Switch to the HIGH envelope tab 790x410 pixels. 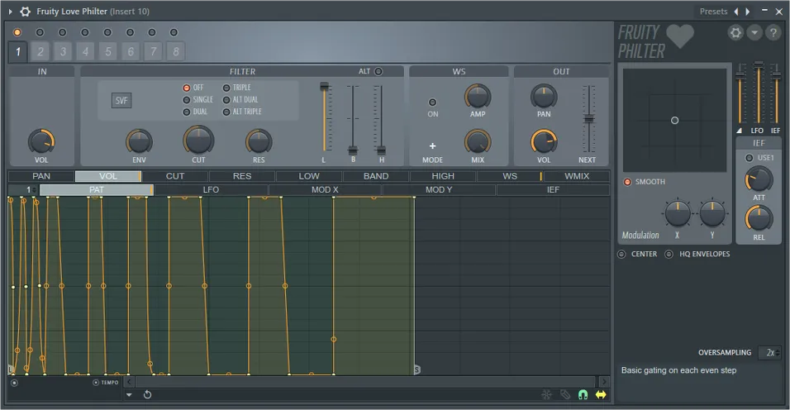[443, 176]
